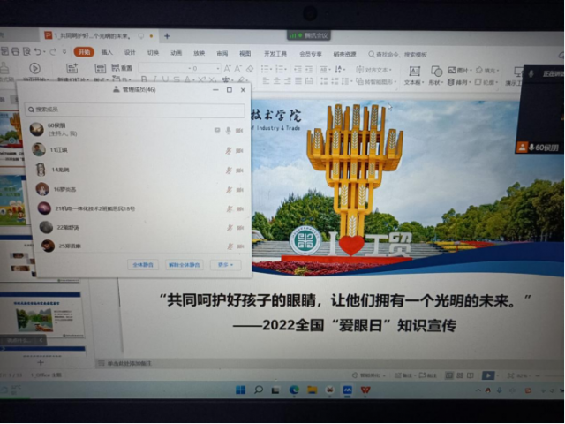Click the 搜索成员 search field

tap(132, 110)
